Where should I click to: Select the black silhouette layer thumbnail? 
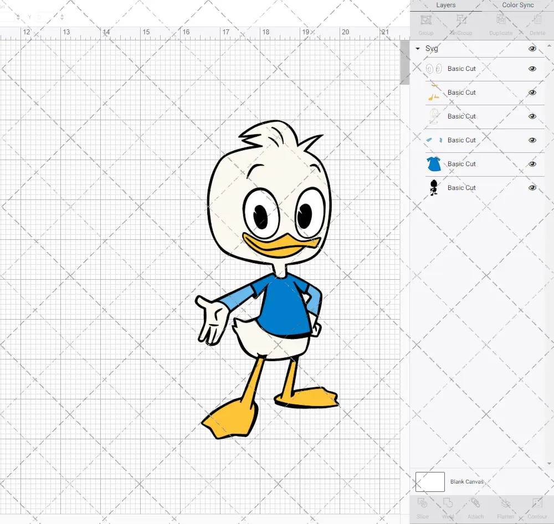coord(434,188)
